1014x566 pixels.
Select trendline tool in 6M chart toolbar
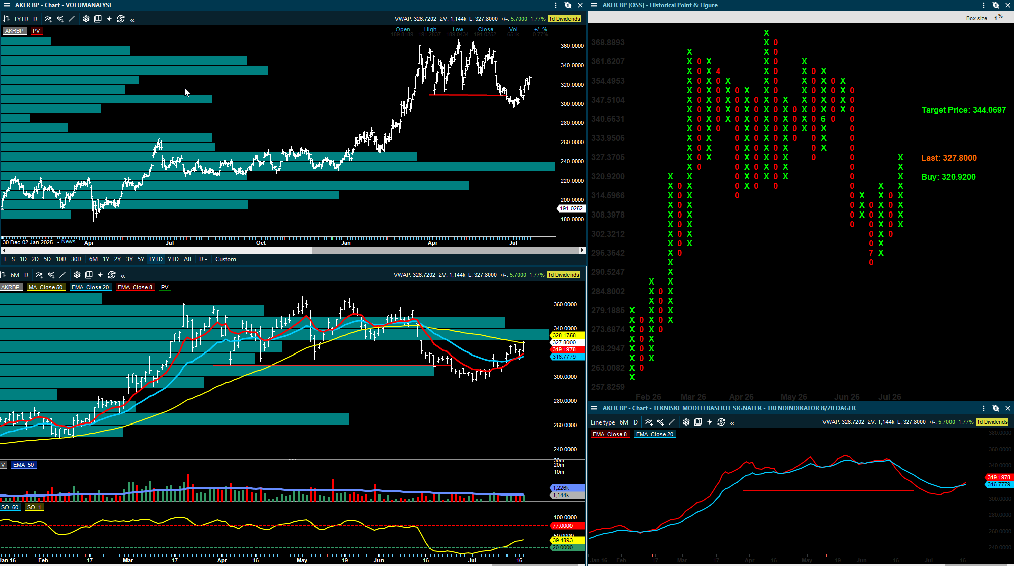[x=62, y=275]
